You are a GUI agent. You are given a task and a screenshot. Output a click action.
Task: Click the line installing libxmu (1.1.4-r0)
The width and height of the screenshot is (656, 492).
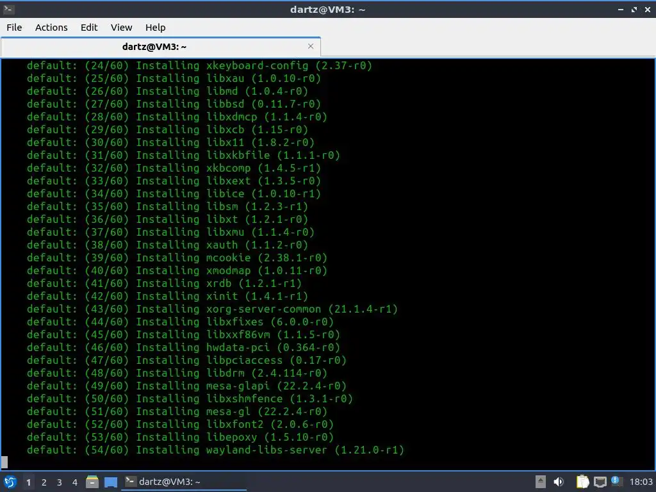point(170,232)
